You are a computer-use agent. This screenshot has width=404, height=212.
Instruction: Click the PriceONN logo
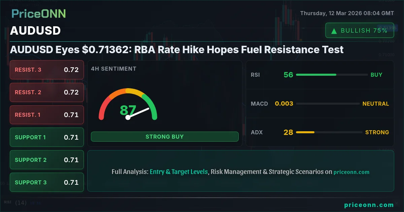pos(39,13)
